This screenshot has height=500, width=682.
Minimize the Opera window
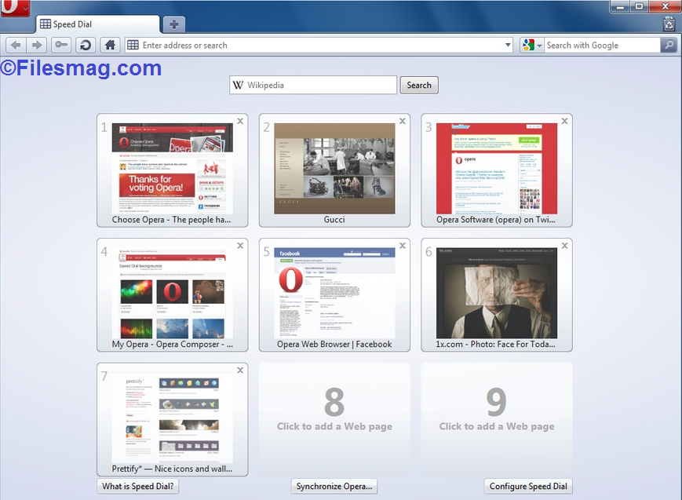(620, 6)
